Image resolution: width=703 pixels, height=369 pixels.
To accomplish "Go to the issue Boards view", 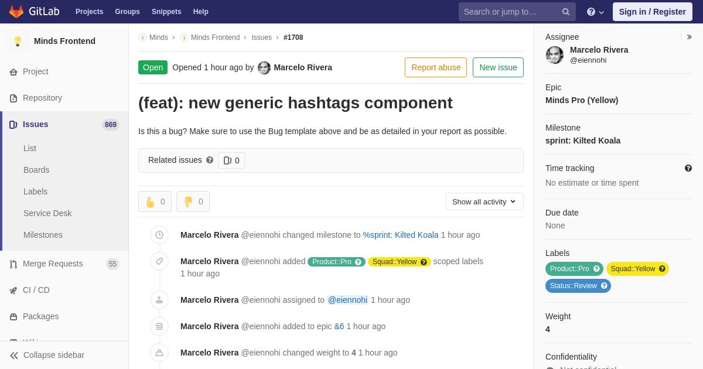I will click(36, 170).
